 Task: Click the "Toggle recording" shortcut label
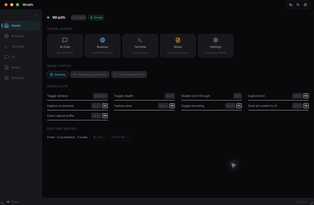click(192, 106)
